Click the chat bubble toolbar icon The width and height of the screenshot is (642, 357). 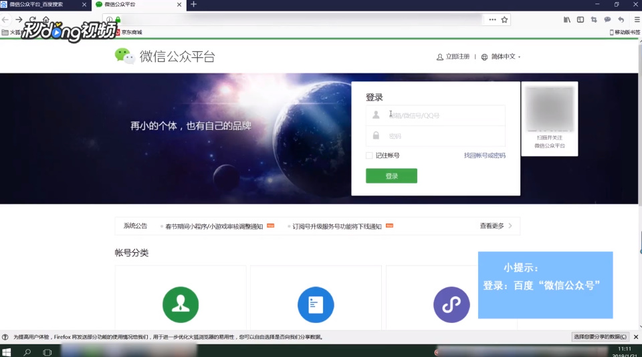(x=608, y=19)
